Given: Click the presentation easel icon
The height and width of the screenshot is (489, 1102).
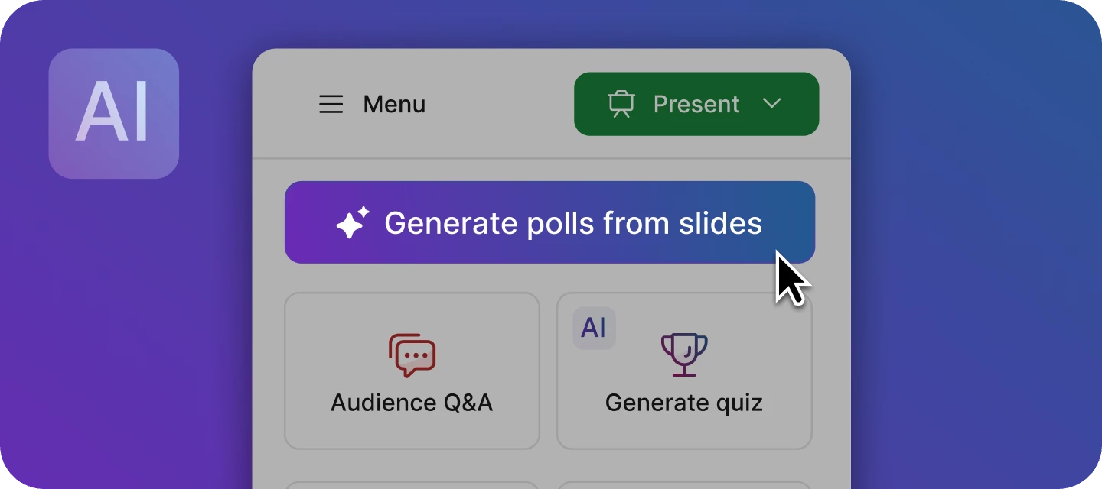Looking at the screenshot, I should [621, 104].
